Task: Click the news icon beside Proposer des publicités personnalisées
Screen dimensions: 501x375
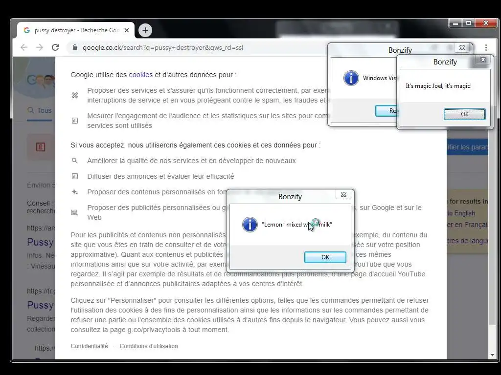Action: [75, 212]
